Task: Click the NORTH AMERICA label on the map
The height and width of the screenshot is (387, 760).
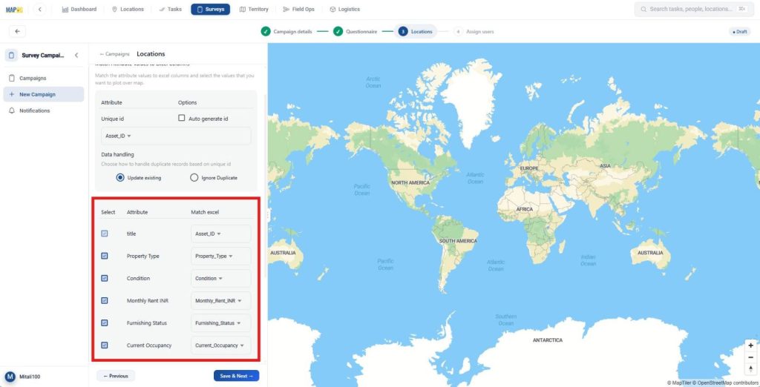Action: point(410,183)
